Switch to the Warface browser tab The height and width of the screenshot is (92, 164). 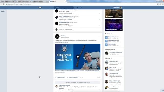pos(58,1)
